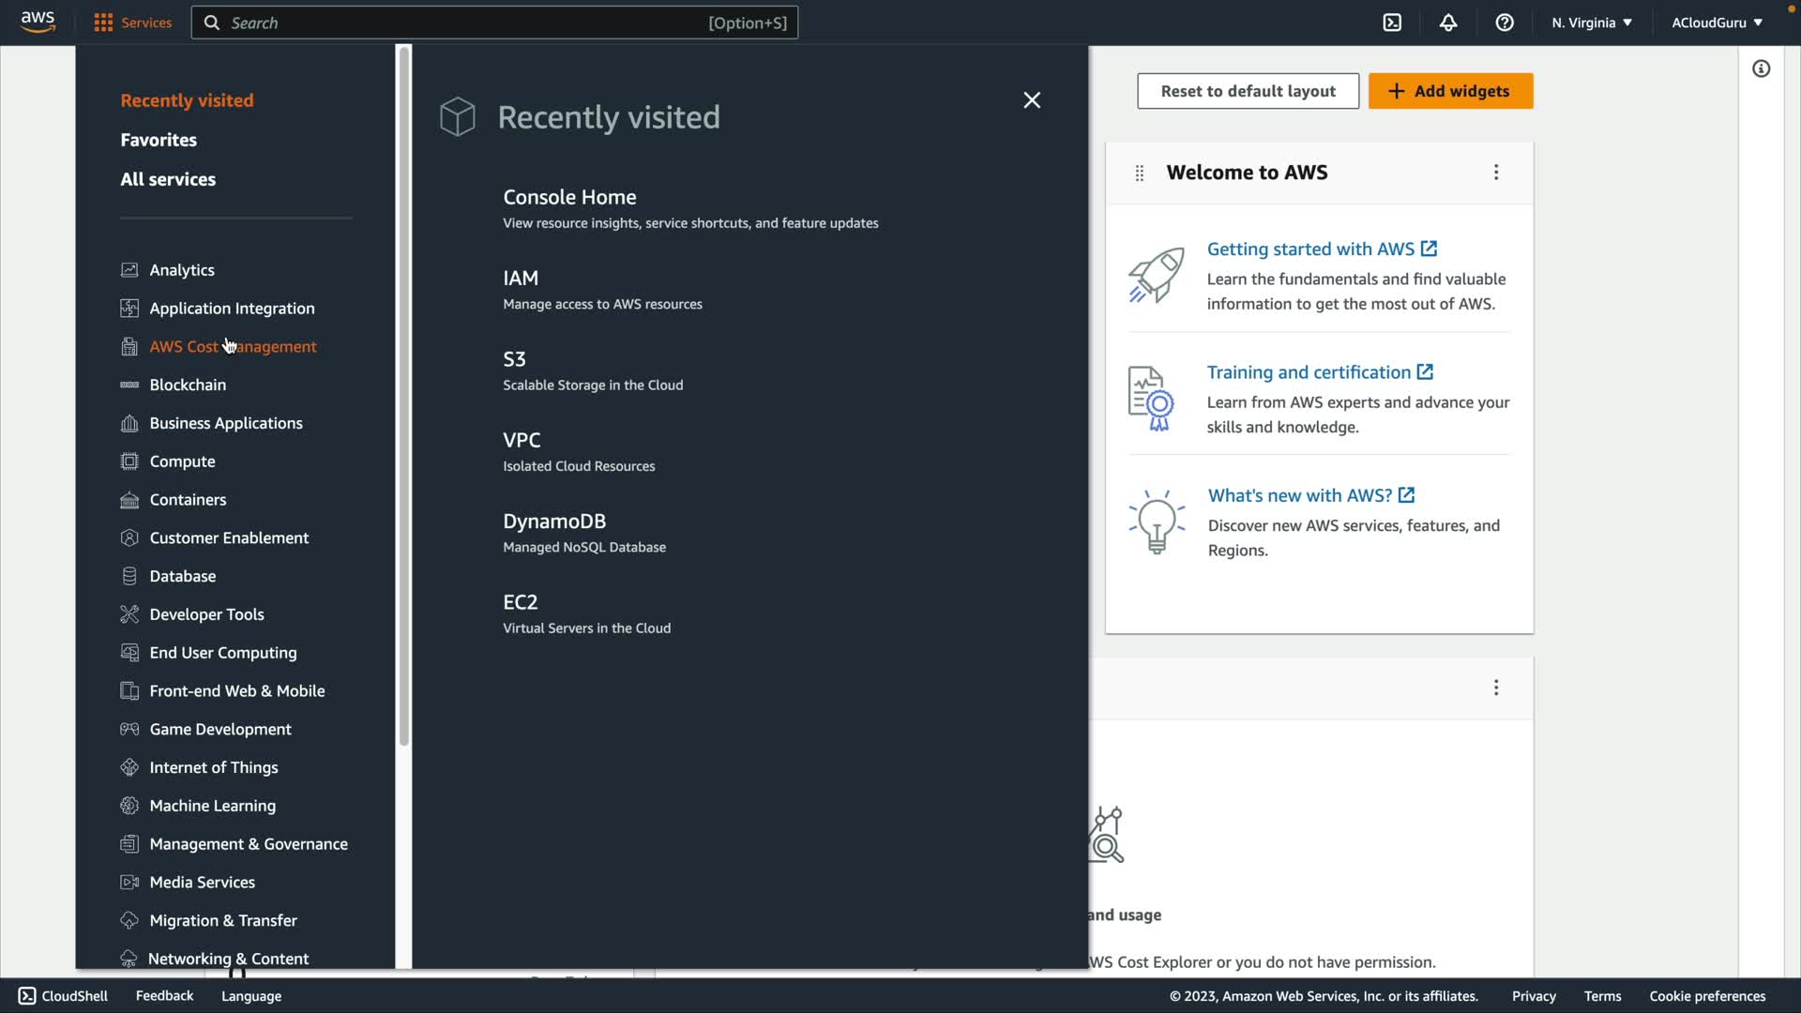
Task: Click the CloudShell icon in the footer
Action: click(27, 996)
